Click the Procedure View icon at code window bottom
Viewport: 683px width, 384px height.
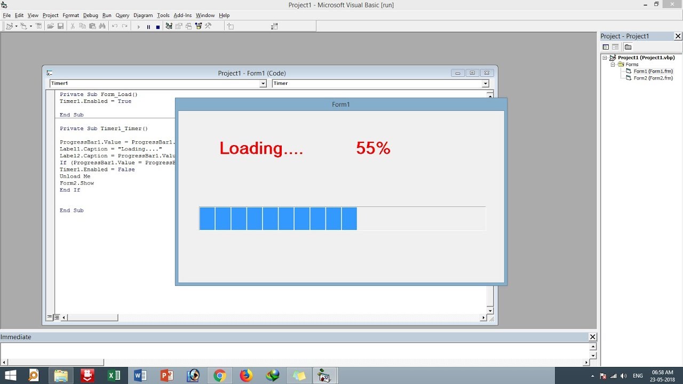tap(50, 317)
